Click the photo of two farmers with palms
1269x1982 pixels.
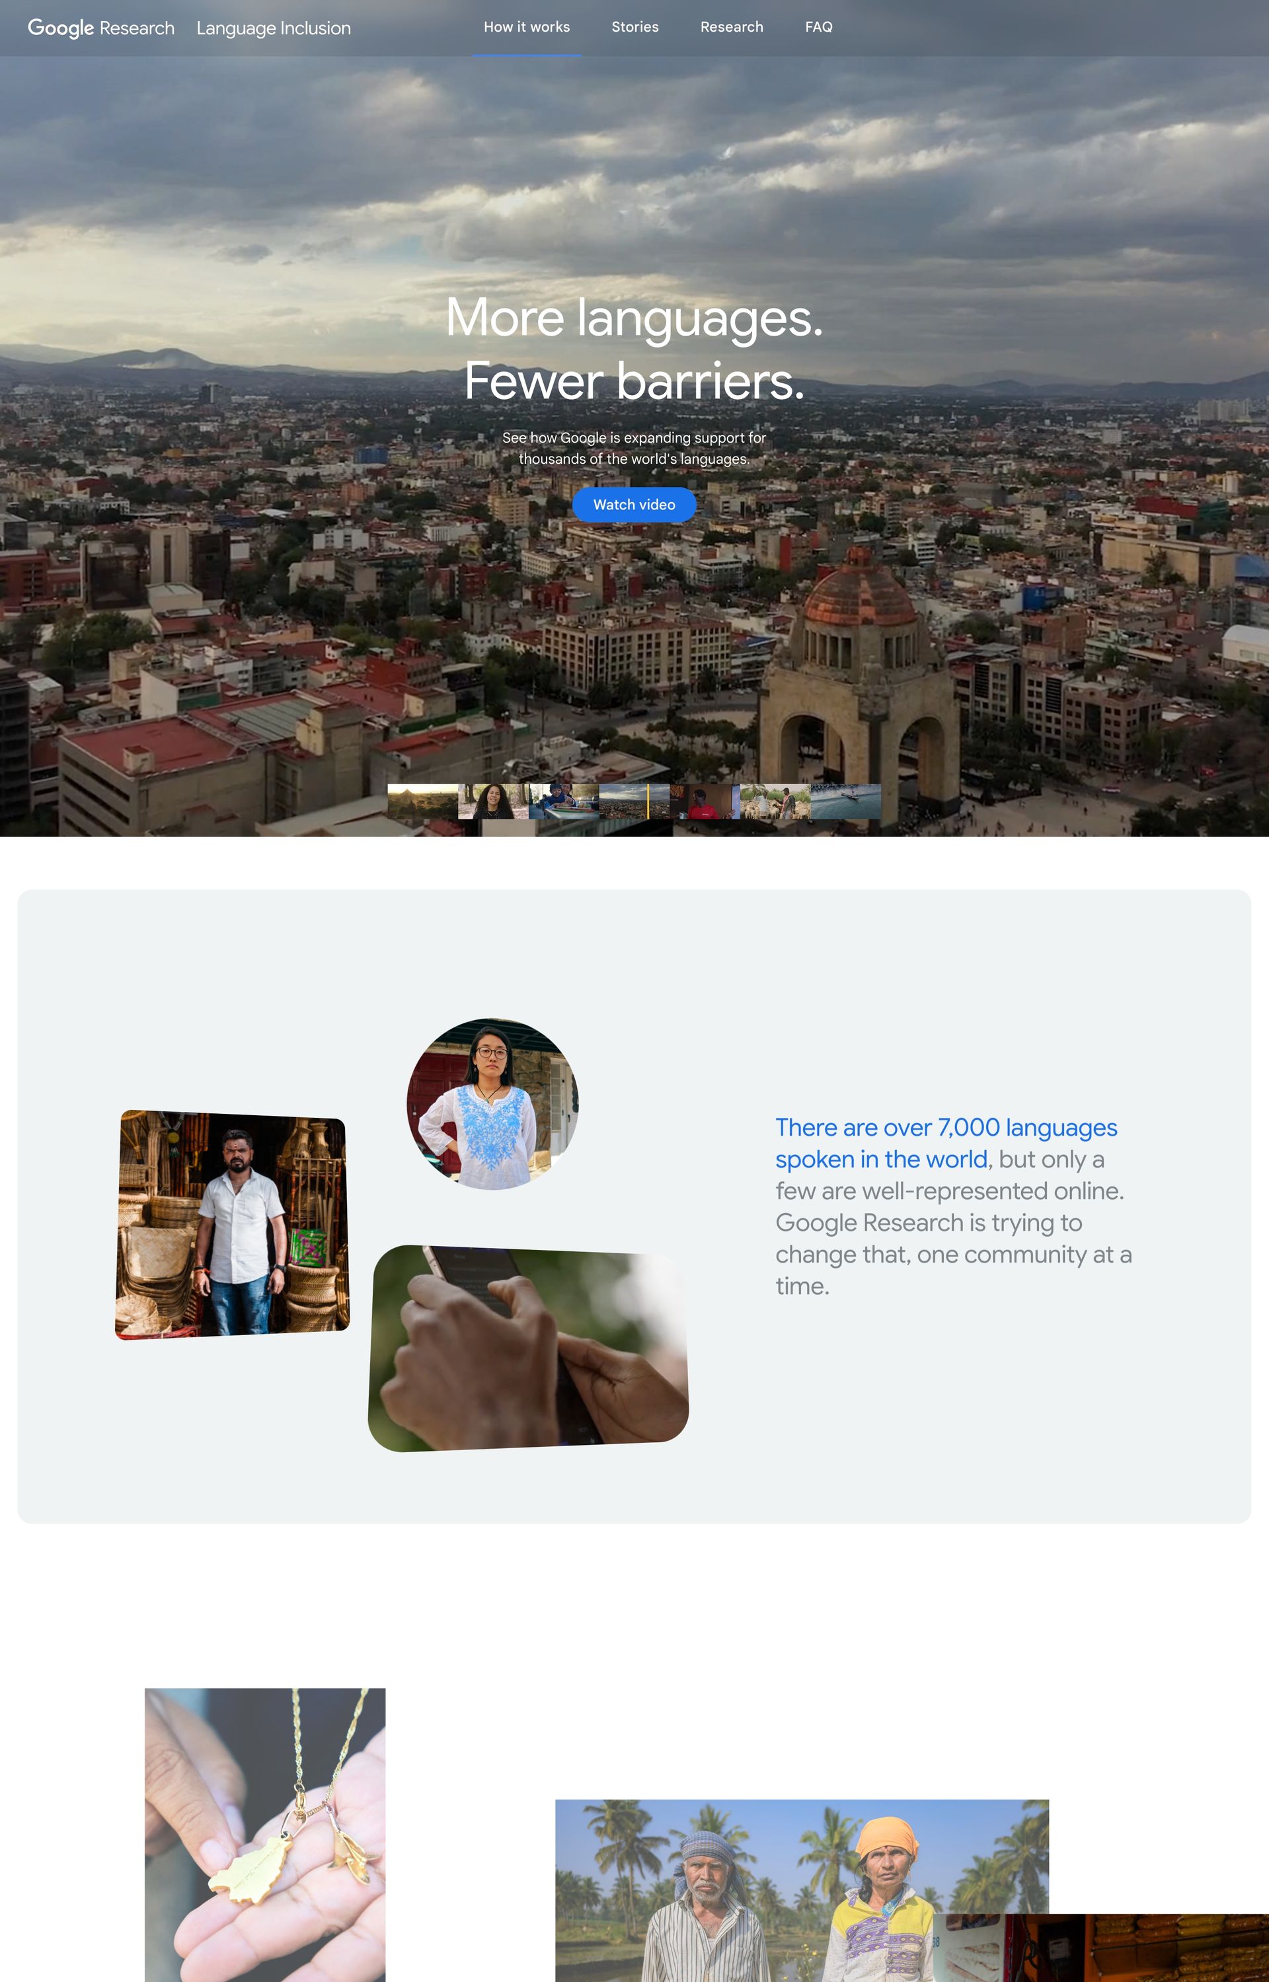point(802,1891)
